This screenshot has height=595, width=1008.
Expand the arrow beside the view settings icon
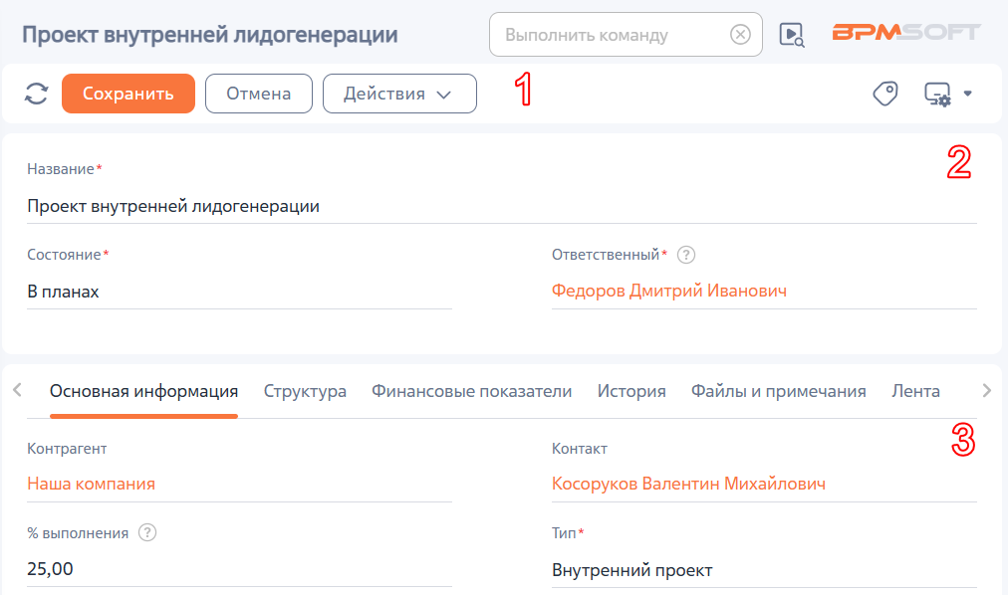[967, 94]
